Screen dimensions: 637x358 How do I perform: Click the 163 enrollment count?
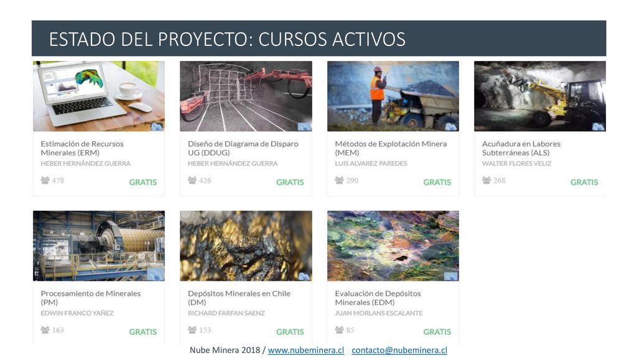tap(58, 329)
